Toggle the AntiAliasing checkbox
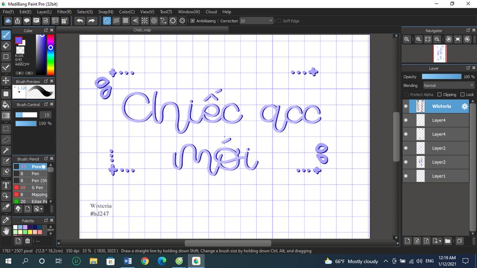The width and height of the screenshot is (477, 268). click(192, 21)
